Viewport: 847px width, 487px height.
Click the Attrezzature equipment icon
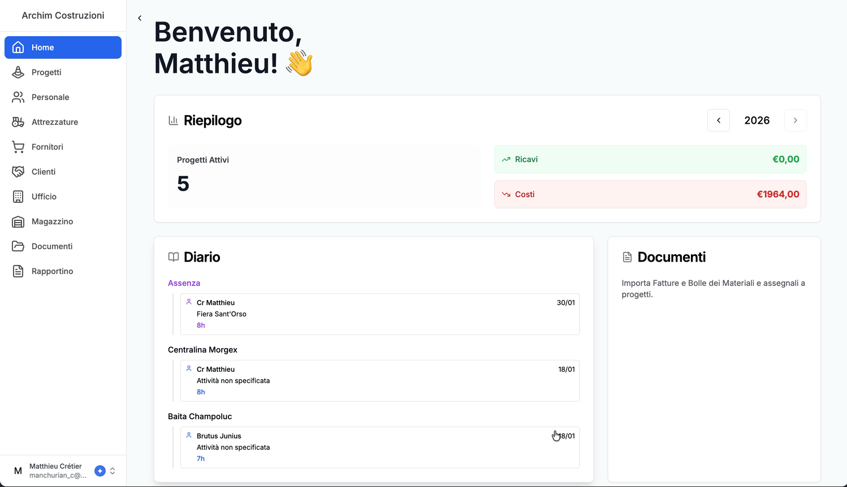pos(17,122)
